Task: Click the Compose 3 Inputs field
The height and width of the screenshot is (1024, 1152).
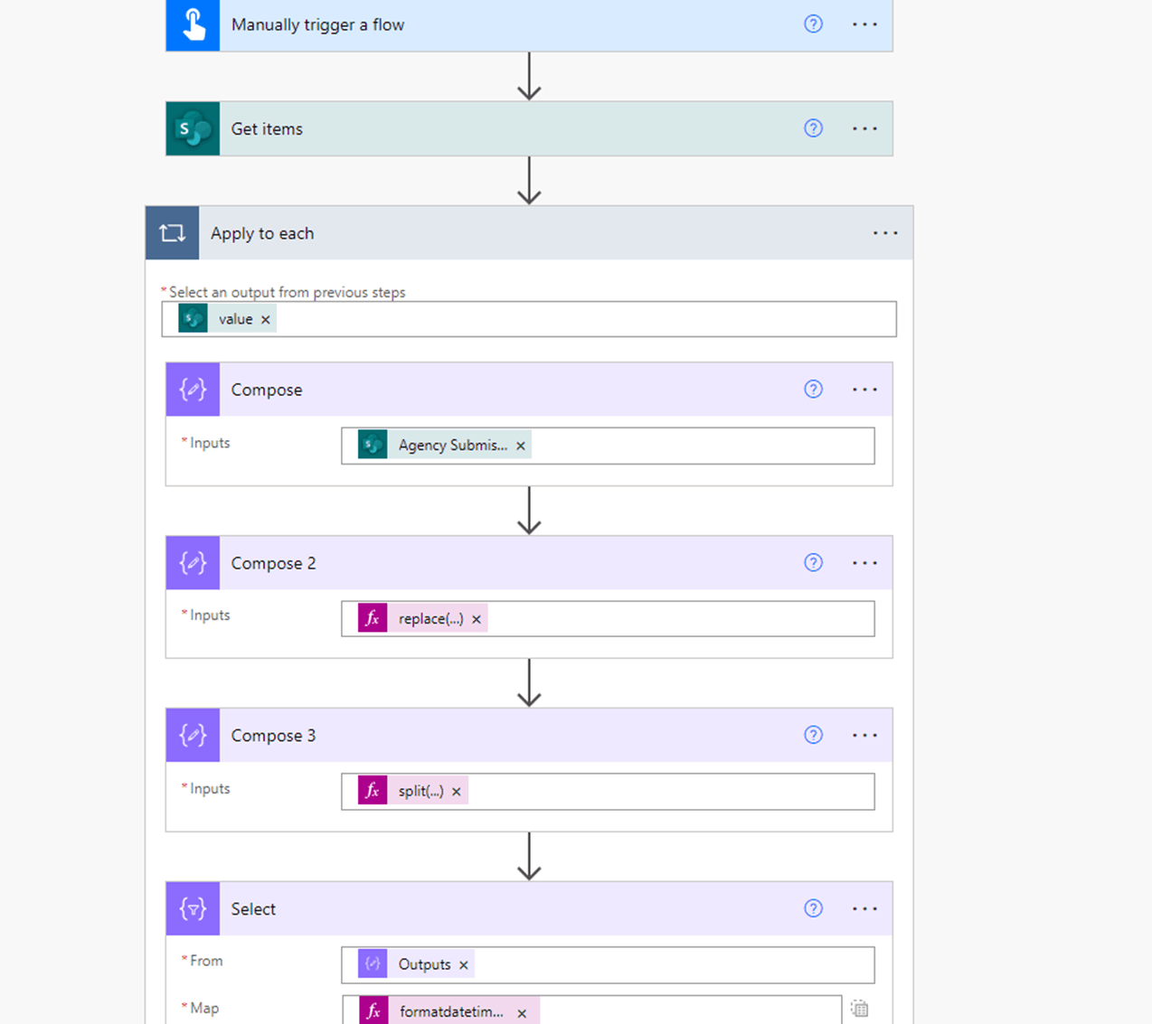Action: [608, 792]
